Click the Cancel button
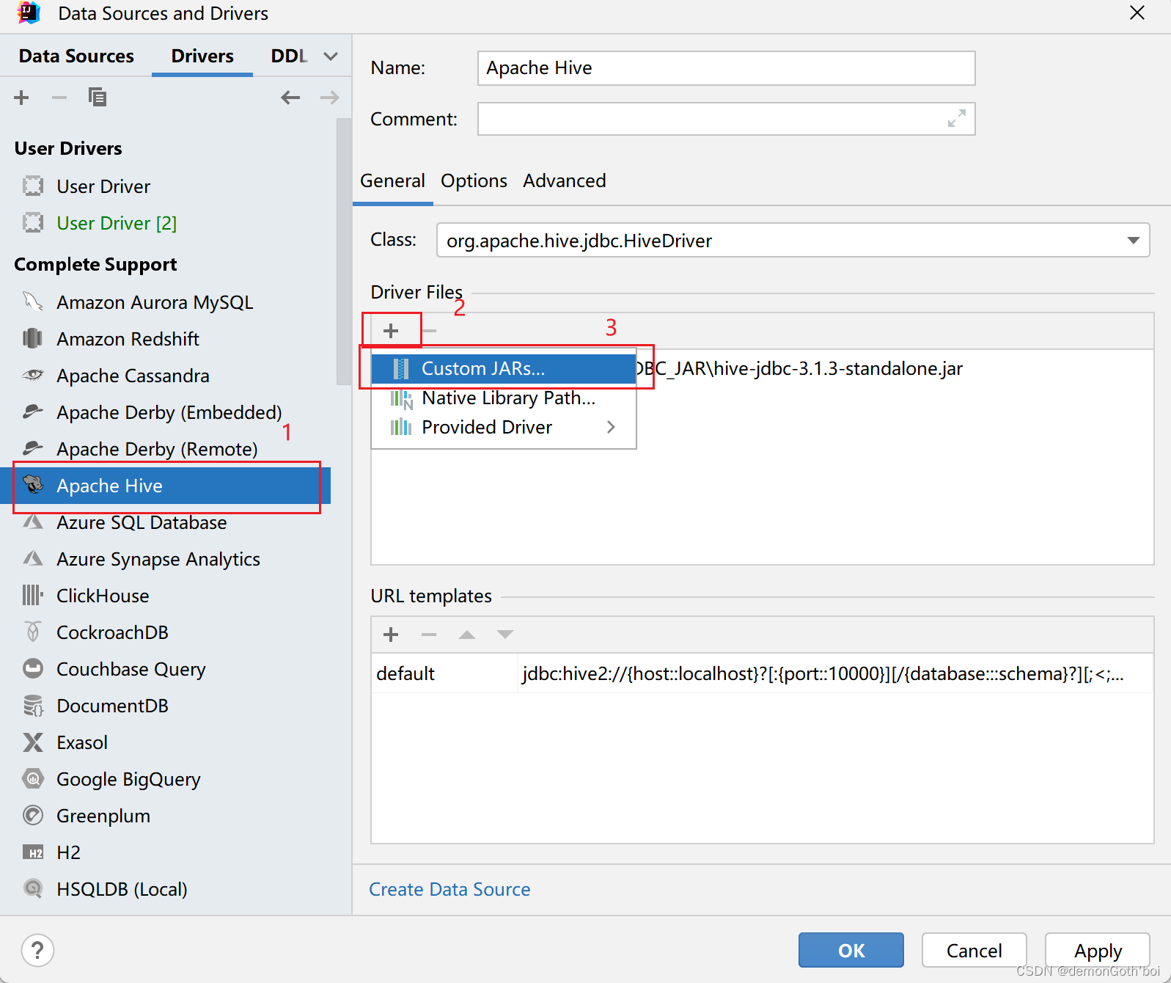1171x983 pixels. pyautogui.click(x=974, y=951)
